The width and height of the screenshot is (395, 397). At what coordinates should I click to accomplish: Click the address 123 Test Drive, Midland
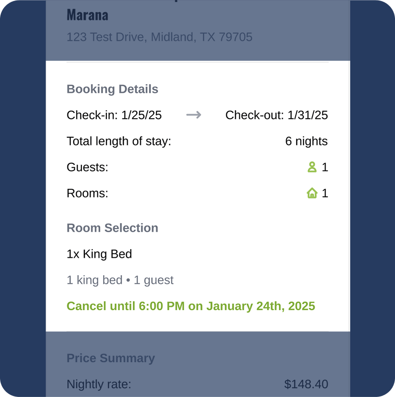(159, 37)
